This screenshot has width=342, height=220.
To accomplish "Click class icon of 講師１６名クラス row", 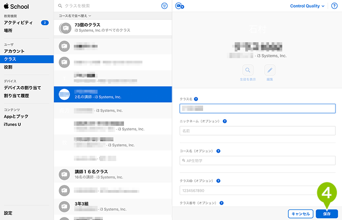I will click(64, 174).
